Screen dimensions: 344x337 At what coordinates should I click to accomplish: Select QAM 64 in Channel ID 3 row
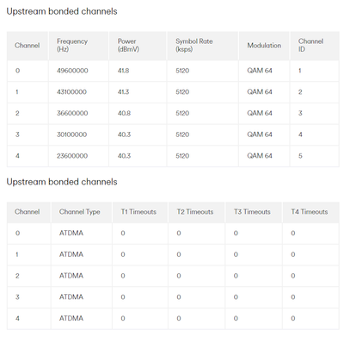coord(260,113)
